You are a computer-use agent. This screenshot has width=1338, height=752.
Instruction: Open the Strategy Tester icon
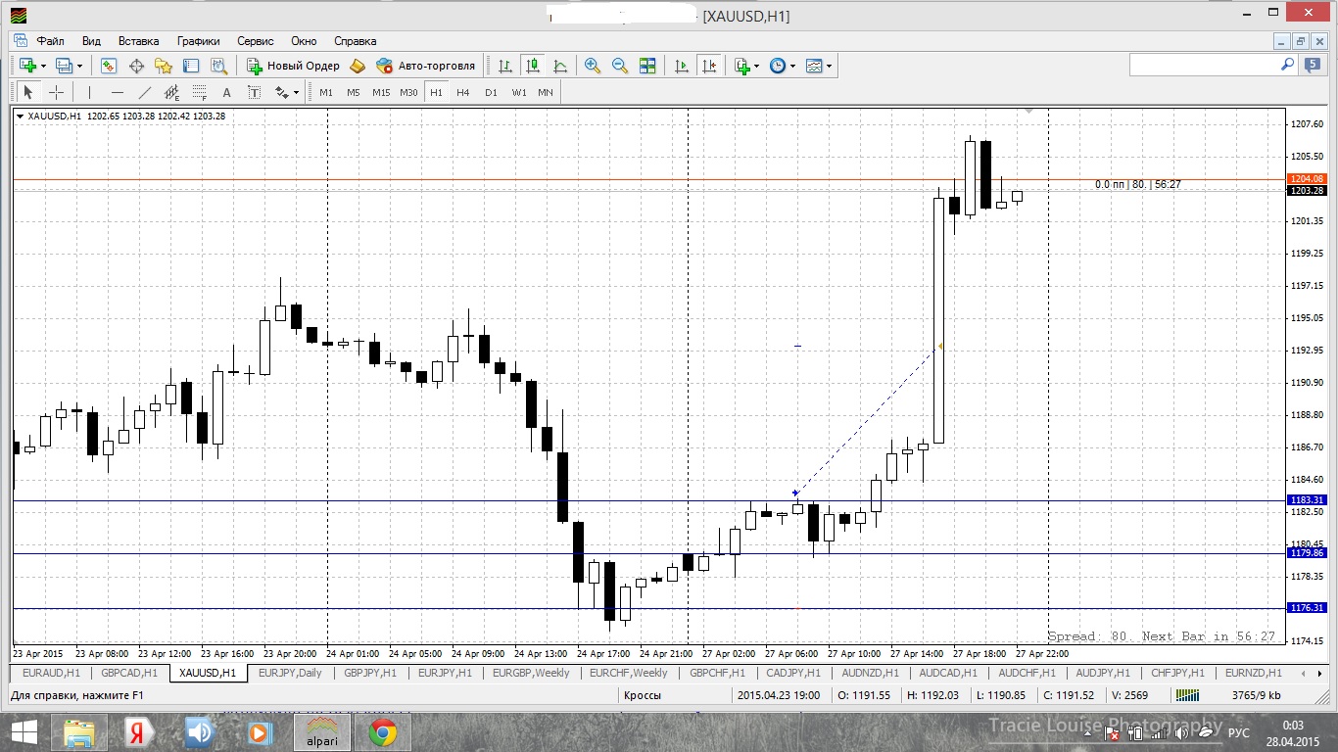218,66
